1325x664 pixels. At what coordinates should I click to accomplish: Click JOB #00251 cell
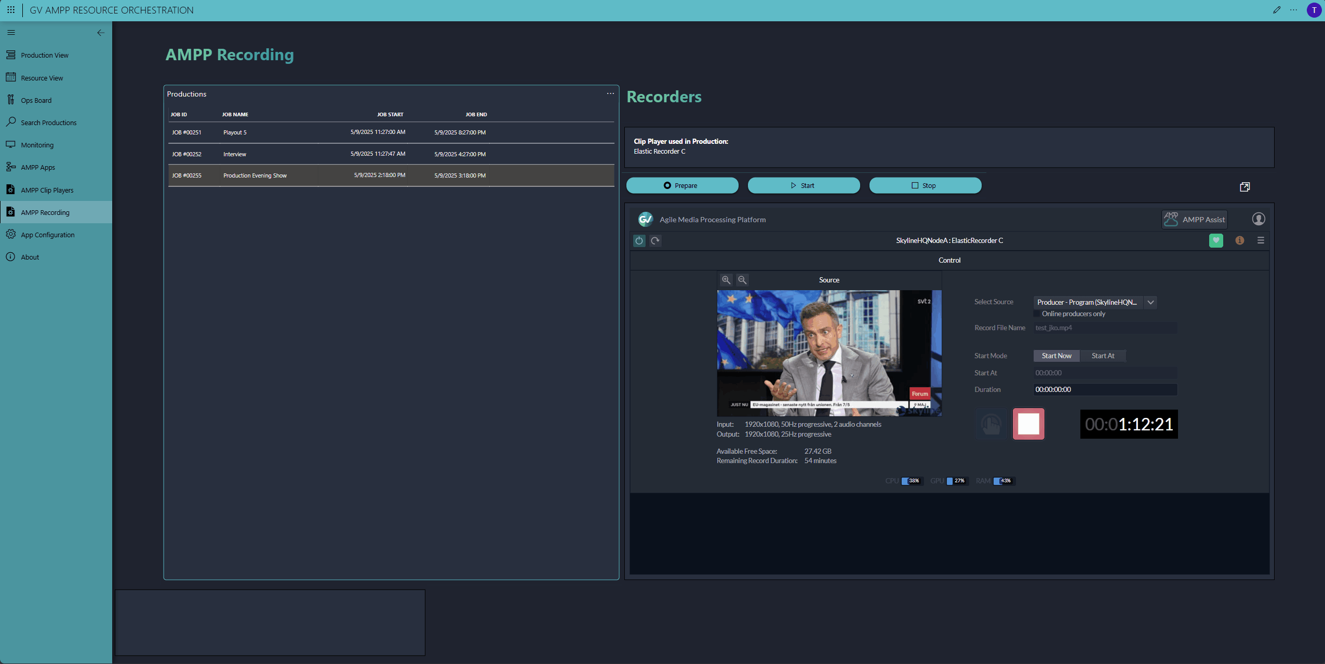[x=186, y=132]
